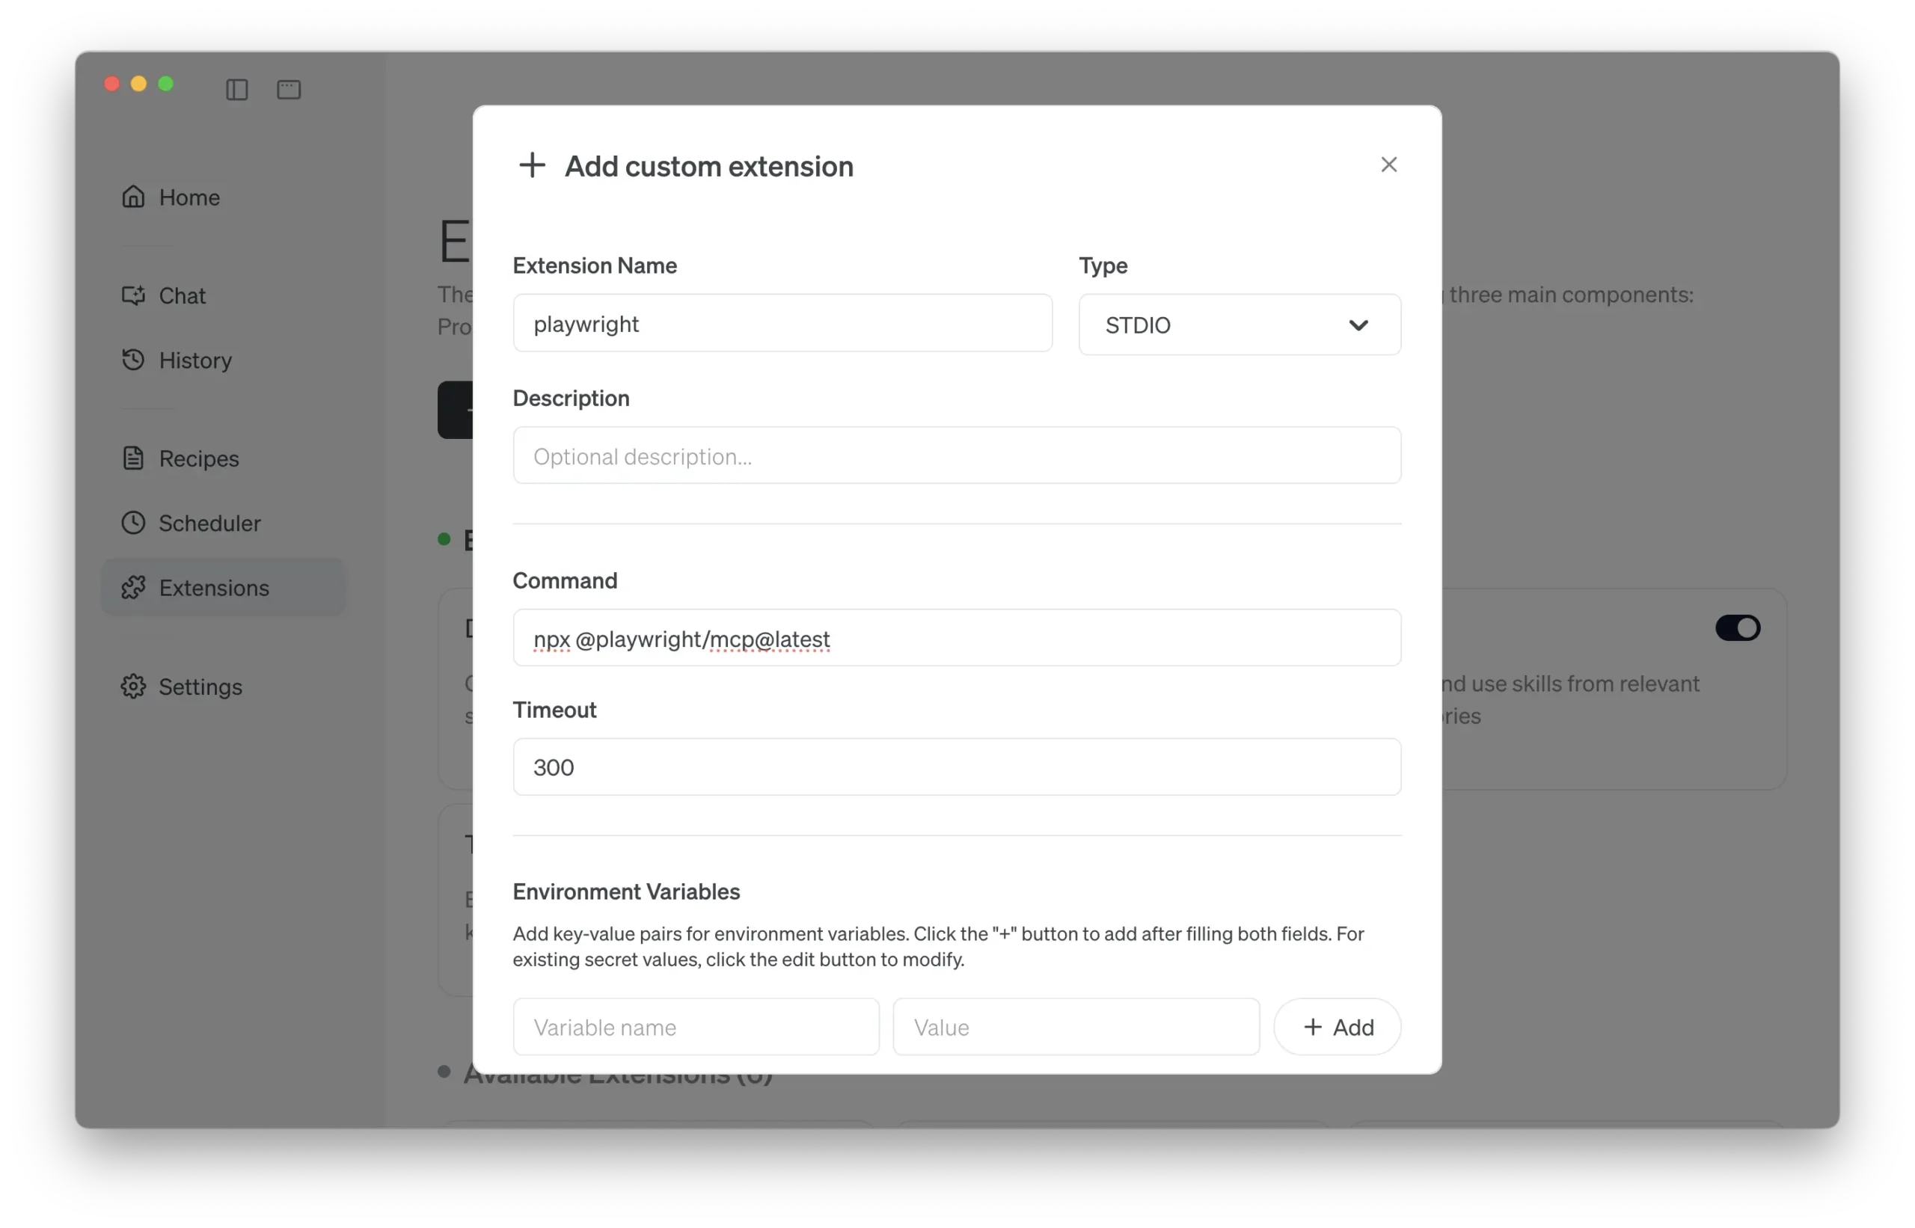The image size is (1915, 1228).
Task: Open Recipes from the sidebar
Action: (198, 458)
